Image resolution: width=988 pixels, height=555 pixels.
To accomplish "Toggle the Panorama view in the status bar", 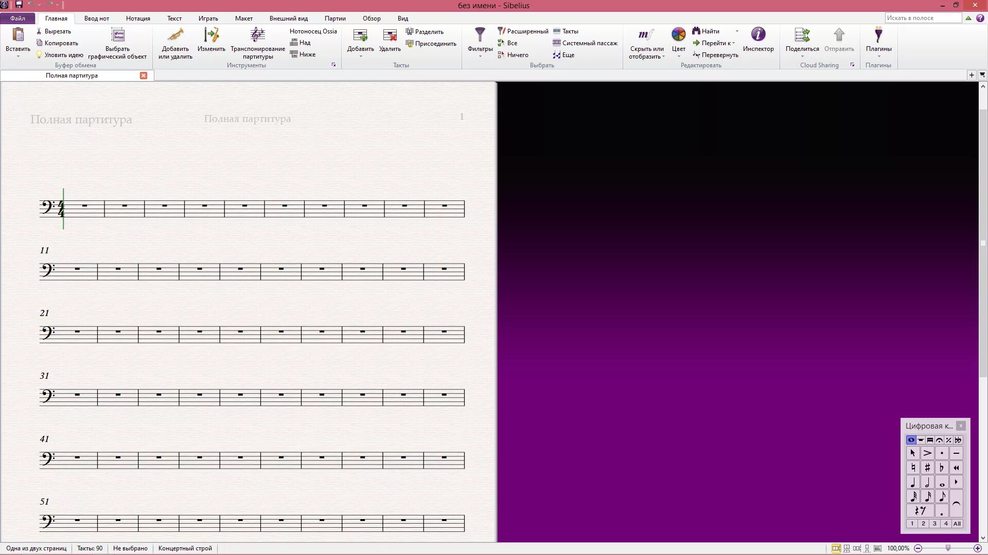I will tap(877, 548).
